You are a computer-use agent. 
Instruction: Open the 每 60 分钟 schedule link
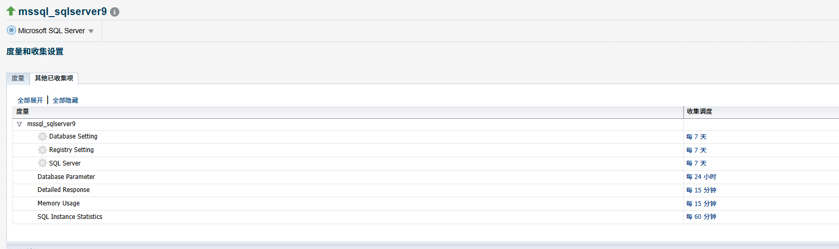[x=701, y=217]
